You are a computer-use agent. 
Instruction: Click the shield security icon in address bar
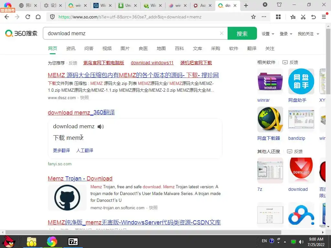tap(52, 17)
